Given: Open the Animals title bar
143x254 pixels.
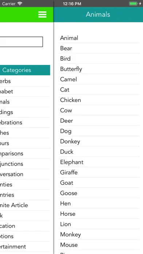Looking at the screenshot, I should point(98,15).
